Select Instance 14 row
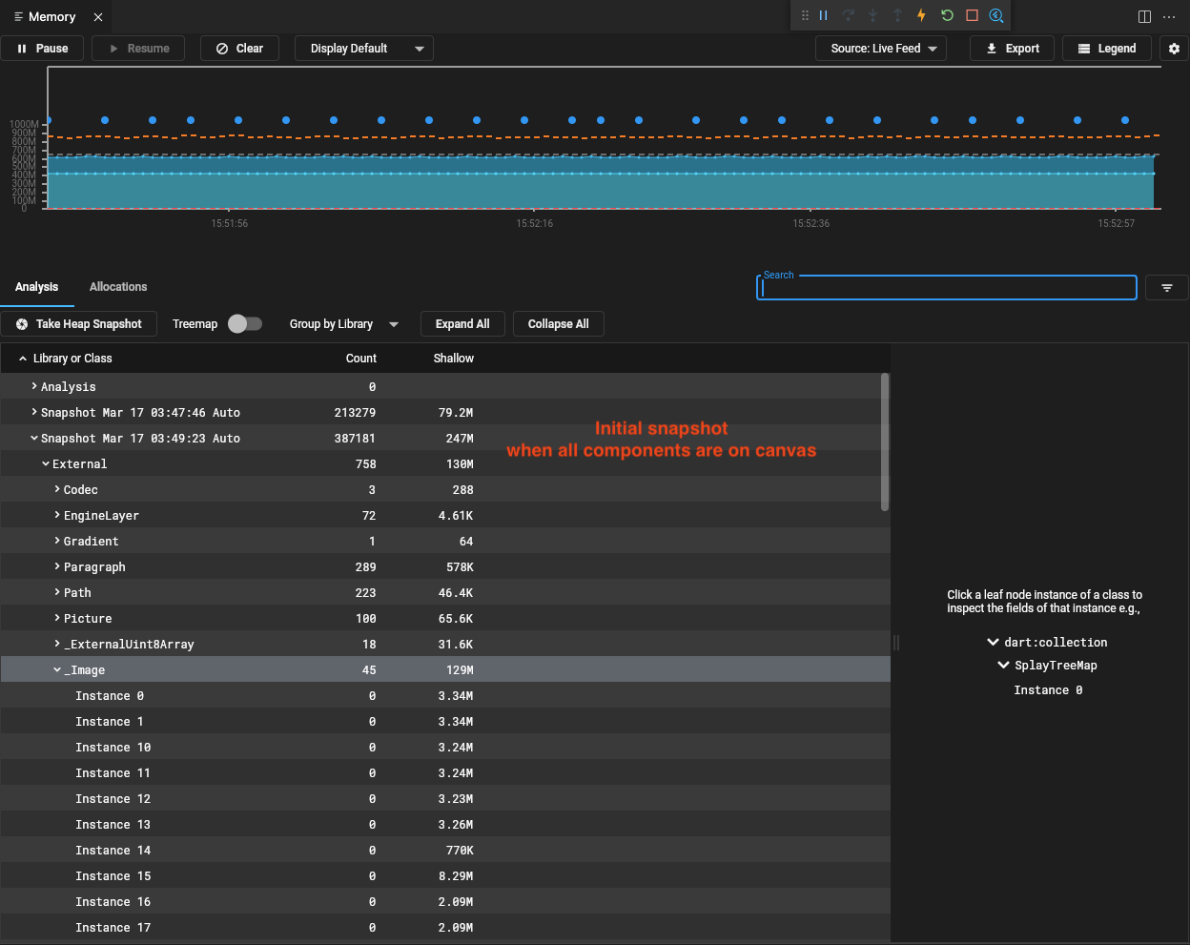Screen dimensions: 1190x945 click(x=445, y=851)
